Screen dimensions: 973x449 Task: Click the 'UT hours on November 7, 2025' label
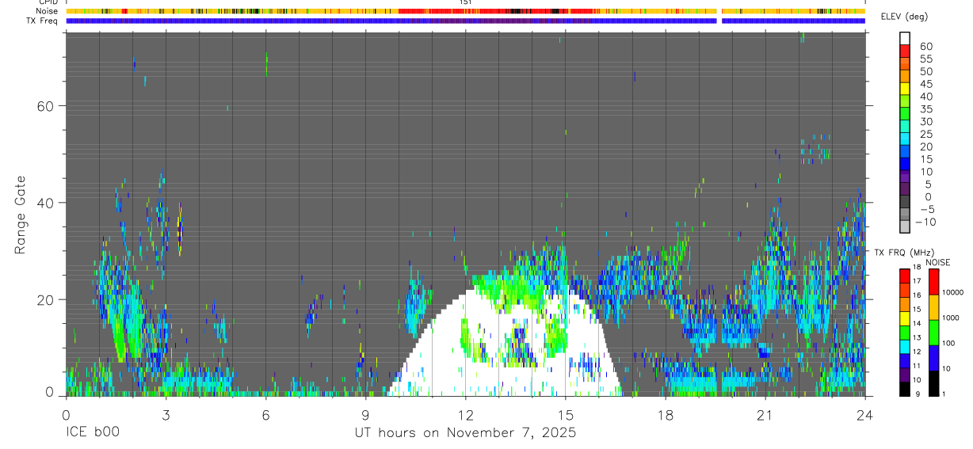pos(465,432)
